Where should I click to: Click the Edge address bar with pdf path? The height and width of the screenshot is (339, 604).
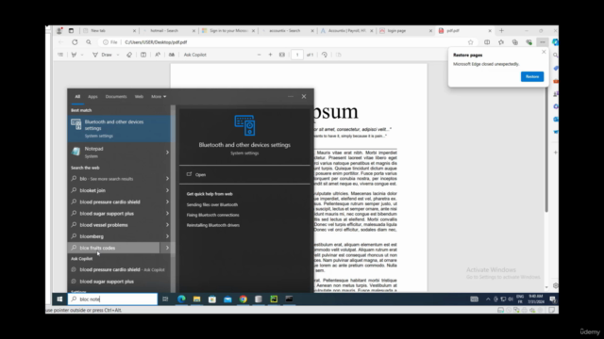pyautogui.click(x=285, y=42)
